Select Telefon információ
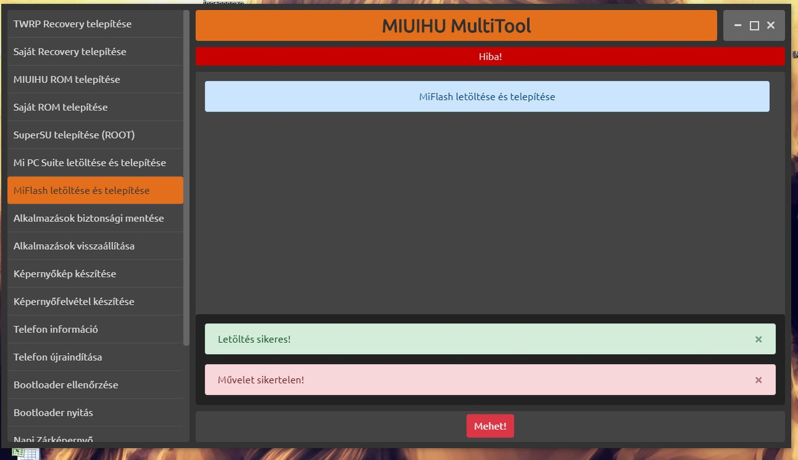Screen dimensions: 798x460 click(95, 329)
